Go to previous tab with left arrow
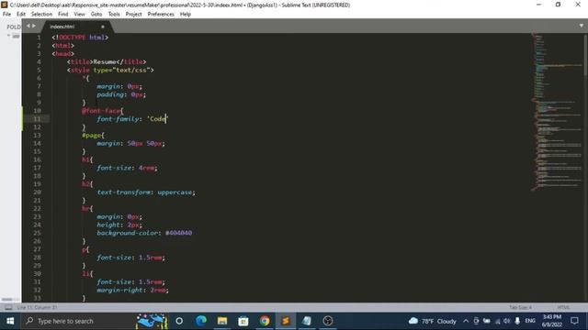588x330 pixels. pos(28,26)
